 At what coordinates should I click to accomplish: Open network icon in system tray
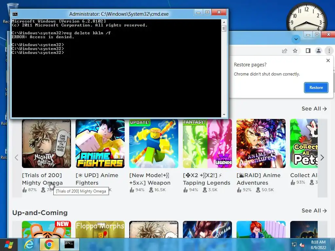[294, 245]
